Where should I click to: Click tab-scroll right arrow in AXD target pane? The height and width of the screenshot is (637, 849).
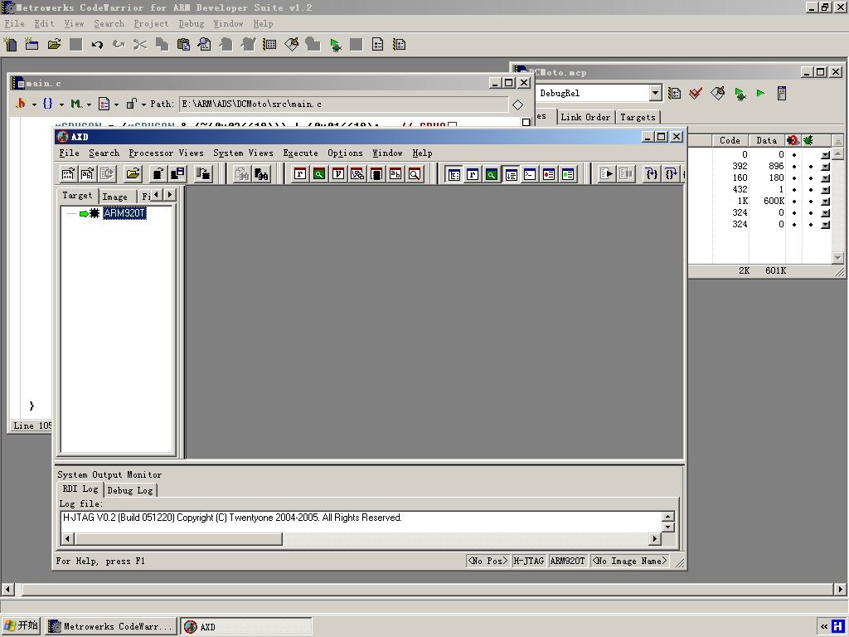tap(170, 194)
